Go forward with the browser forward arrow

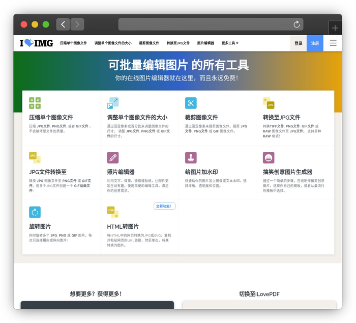tap(77, 24)
